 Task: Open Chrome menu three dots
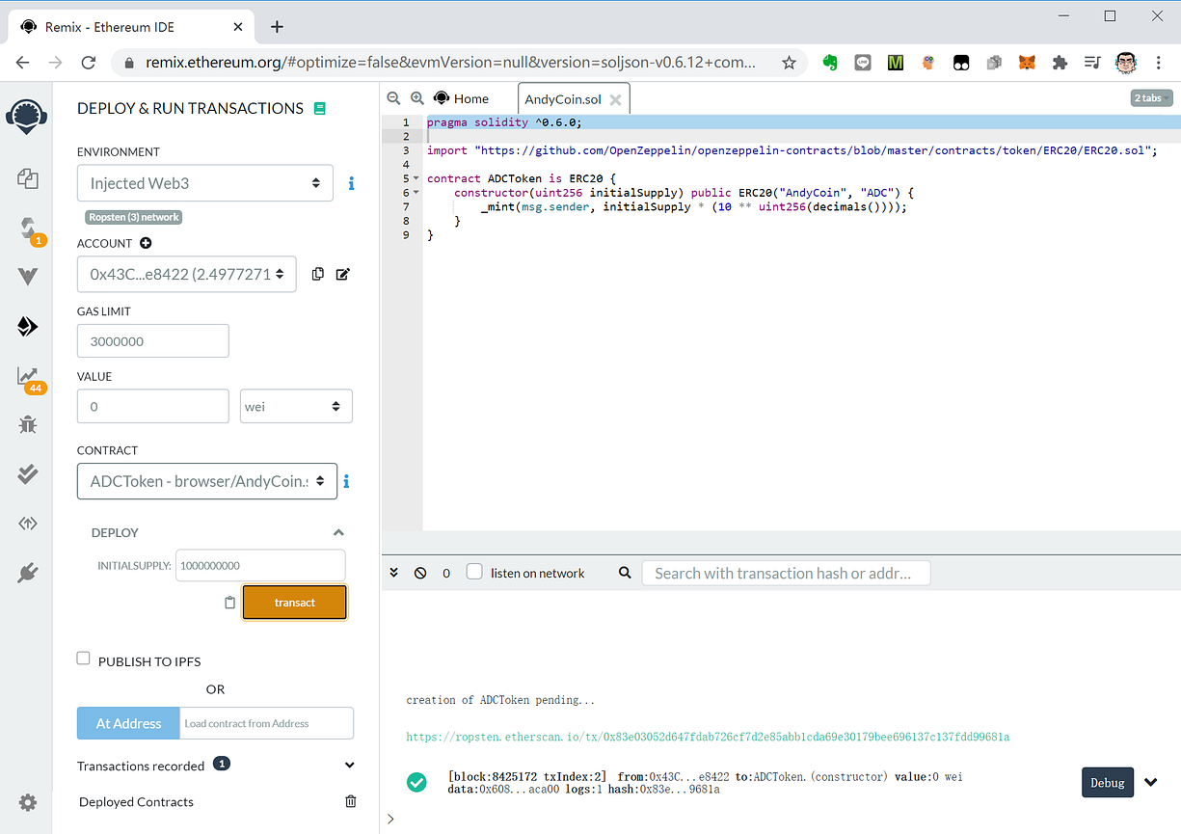tap(1158, 63)
